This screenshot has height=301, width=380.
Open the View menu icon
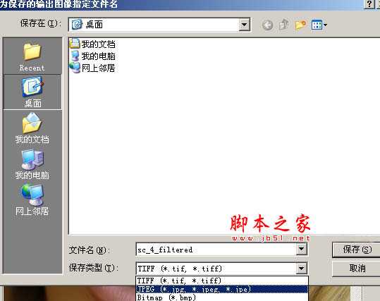coord(319,25)
